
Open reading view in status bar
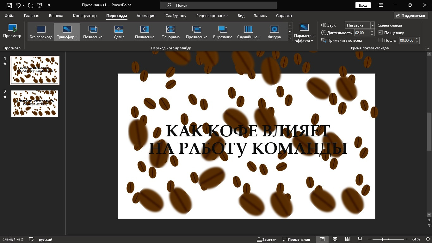[347, 239]
